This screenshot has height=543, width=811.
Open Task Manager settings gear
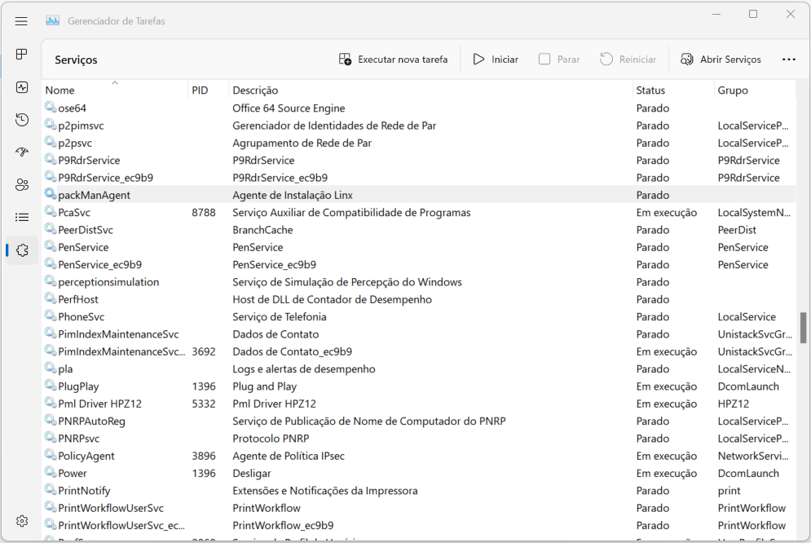[22, 521]
